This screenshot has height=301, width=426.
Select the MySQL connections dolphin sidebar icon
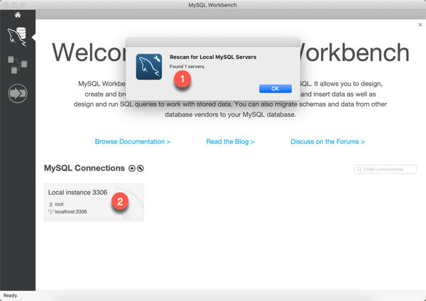pyautogui.click(x=17, y=37)
